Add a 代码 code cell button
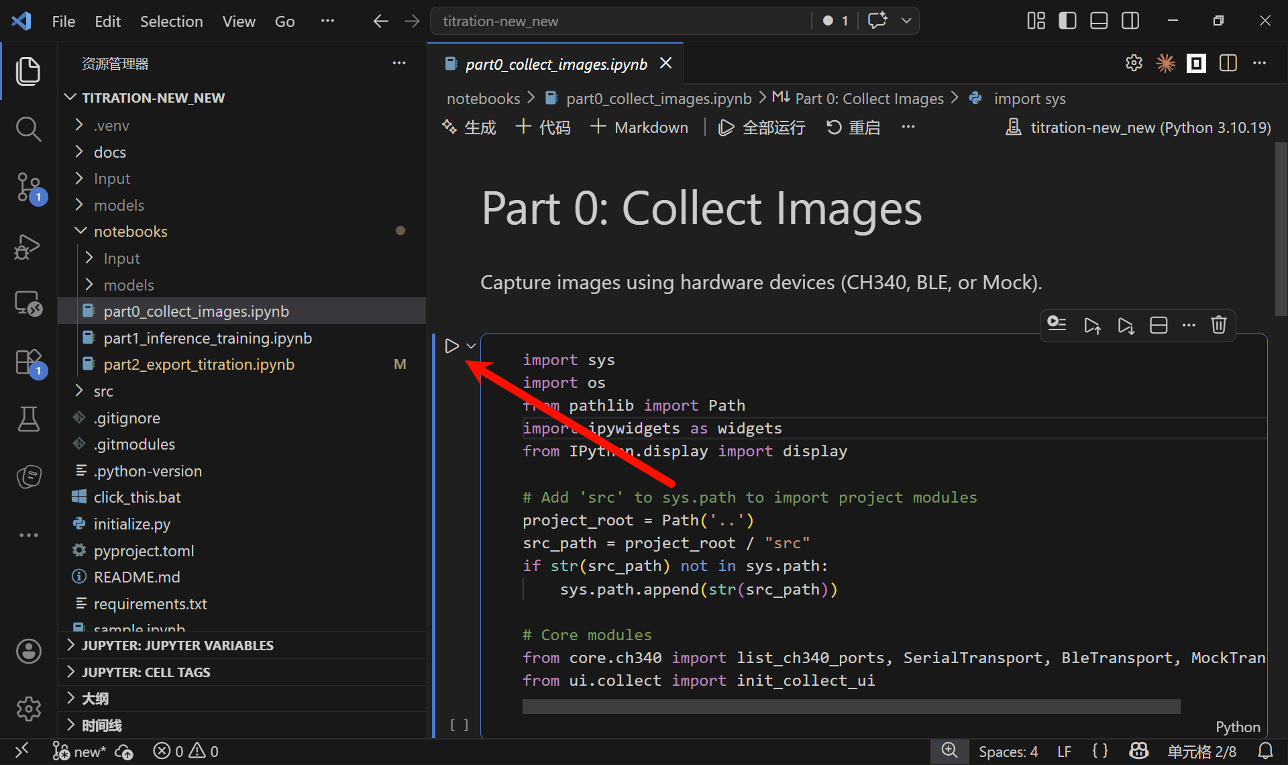The width and height of the screenshot is (1288, 765). click(x=543, y=127)
